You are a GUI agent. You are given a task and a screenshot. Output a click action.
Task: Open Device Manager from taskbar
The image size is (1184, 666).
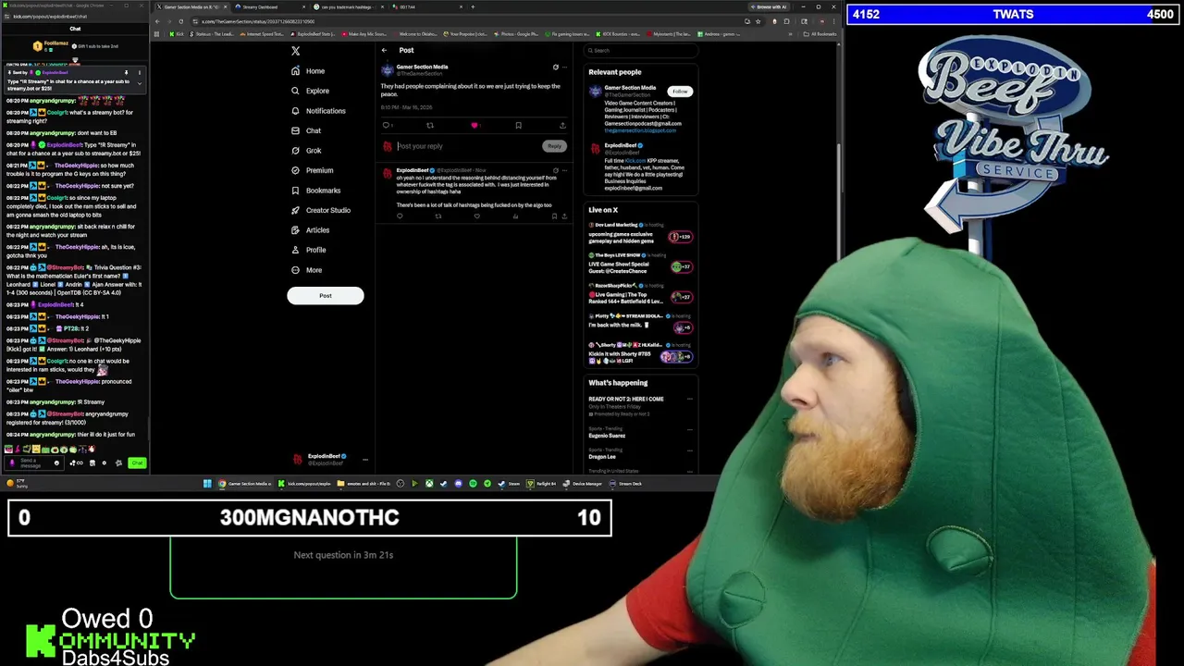tap(584, 484)
